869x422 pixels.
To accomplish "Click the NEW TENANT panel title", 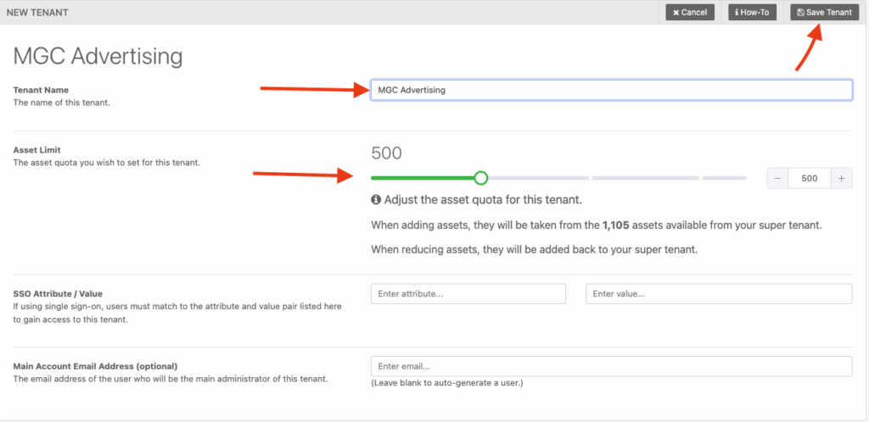I will 37,13.
